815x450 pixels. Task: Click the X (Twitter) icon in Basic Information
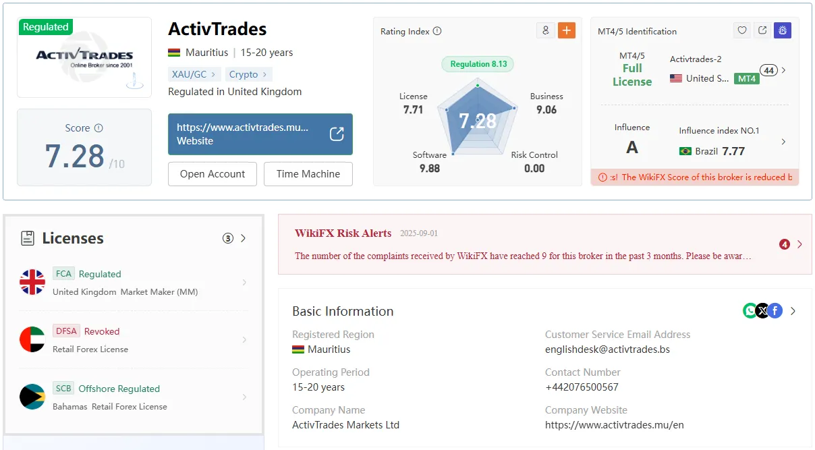click(762, 311)
